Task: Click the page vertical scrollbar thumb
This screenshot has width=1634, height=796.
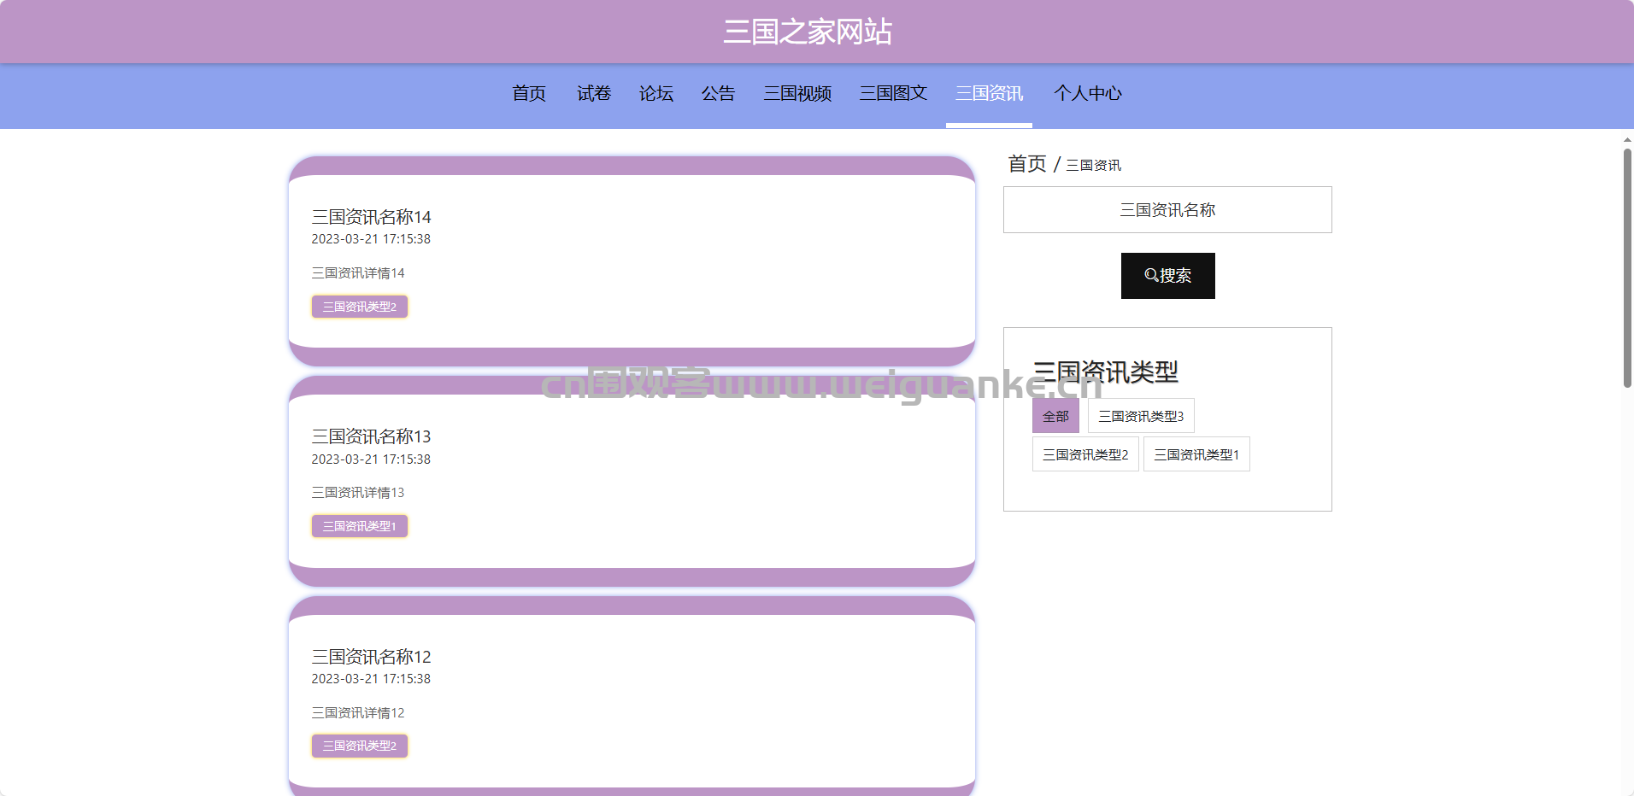Action: click(x=1627, y=268)
